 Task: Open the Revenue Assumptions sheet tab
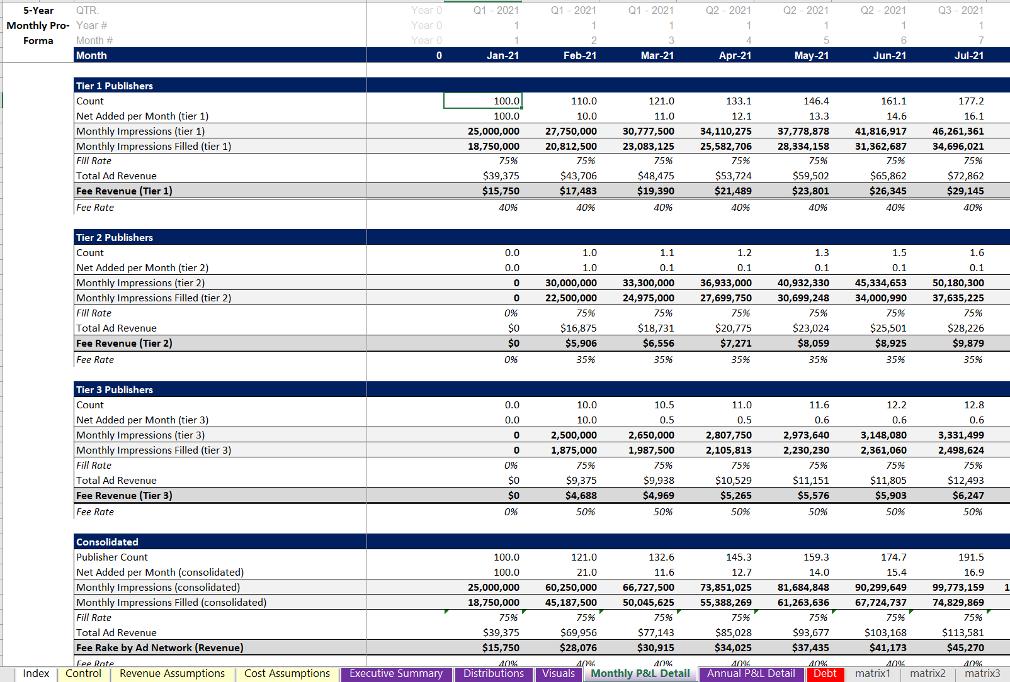coord(172,674)
